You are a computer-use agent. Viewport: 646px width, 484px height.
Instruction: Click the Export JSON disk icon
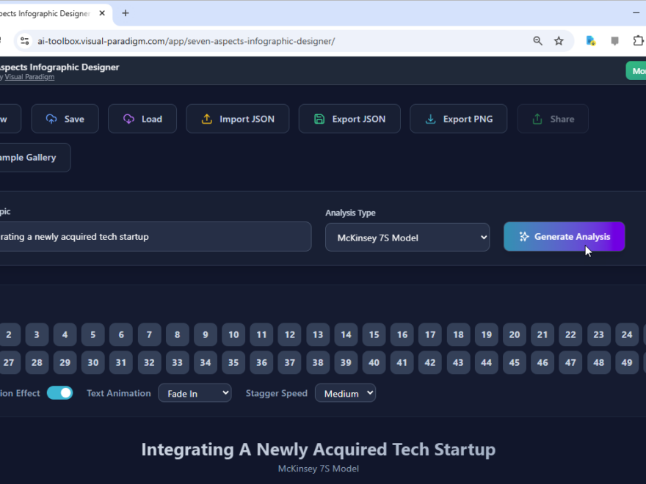pyautogui.click(x=319, y=119)
